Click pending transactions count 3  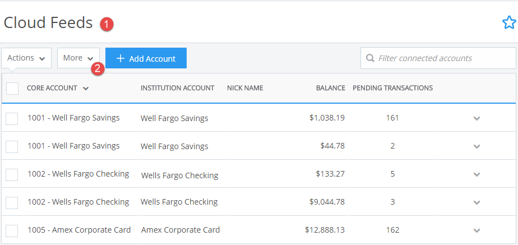tap(392, 202)
